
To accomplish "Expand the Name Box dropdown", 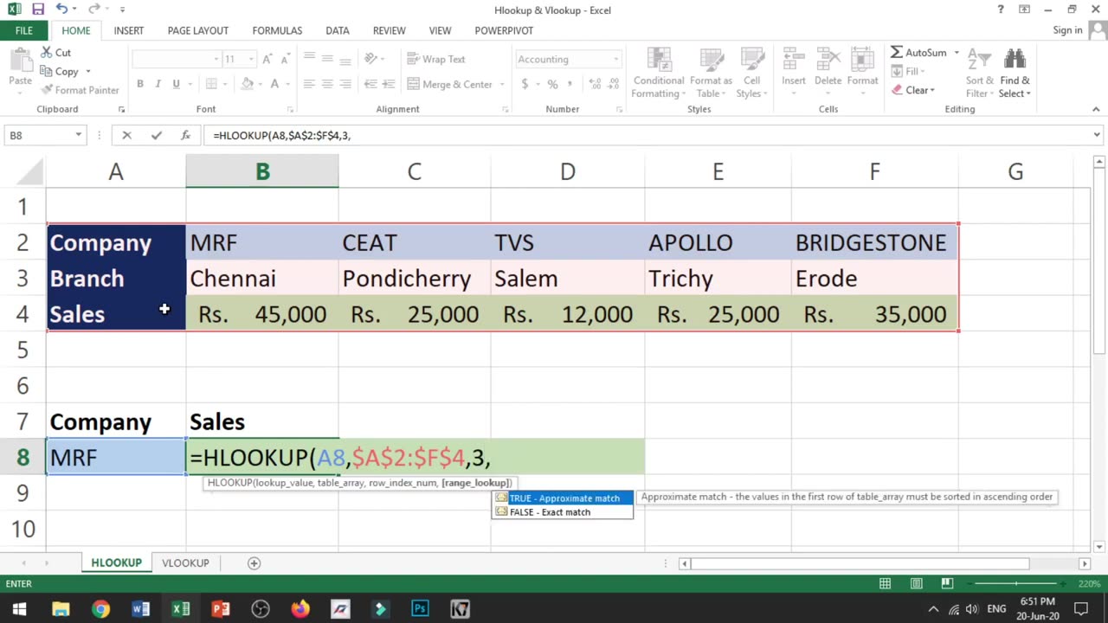I will [78, 135].
